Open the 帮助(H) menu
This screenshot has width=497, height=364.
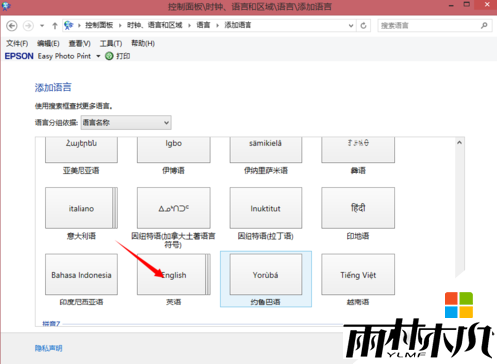(x=143, y=43)
